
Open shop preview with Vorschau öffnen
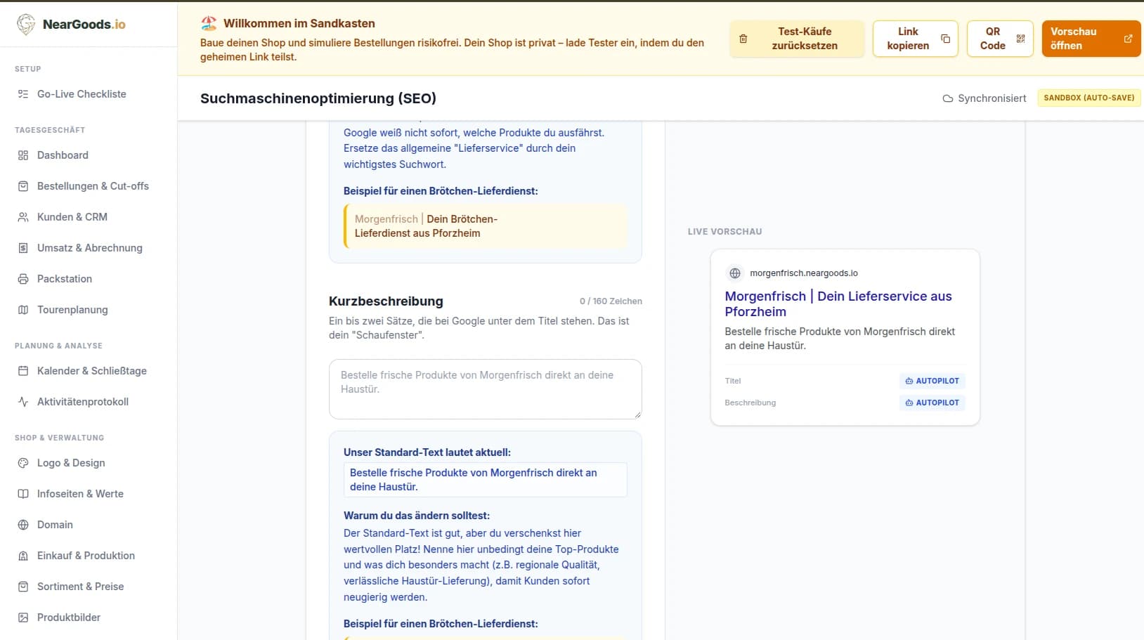1091,39
